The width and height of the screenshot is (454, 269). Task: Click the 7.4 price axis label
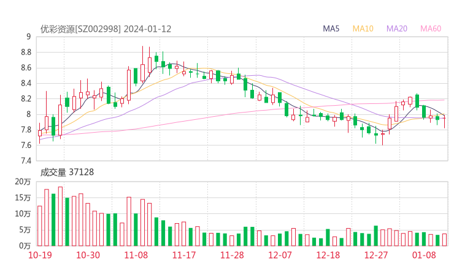click(26, 160)
